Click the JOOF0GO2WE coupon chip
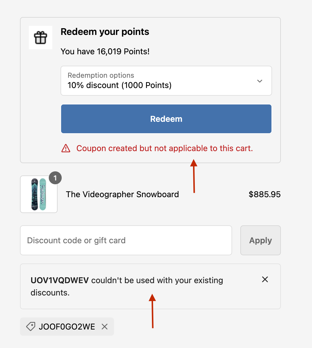The height and width of the screenshot is (348, 312). (x=67, y=326)
